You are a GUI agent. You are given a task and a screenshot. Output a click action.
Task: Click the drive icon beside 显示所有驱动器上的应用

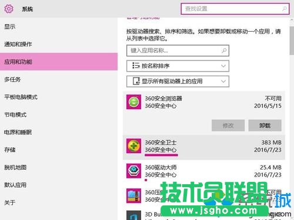click(x=136, y=81)
